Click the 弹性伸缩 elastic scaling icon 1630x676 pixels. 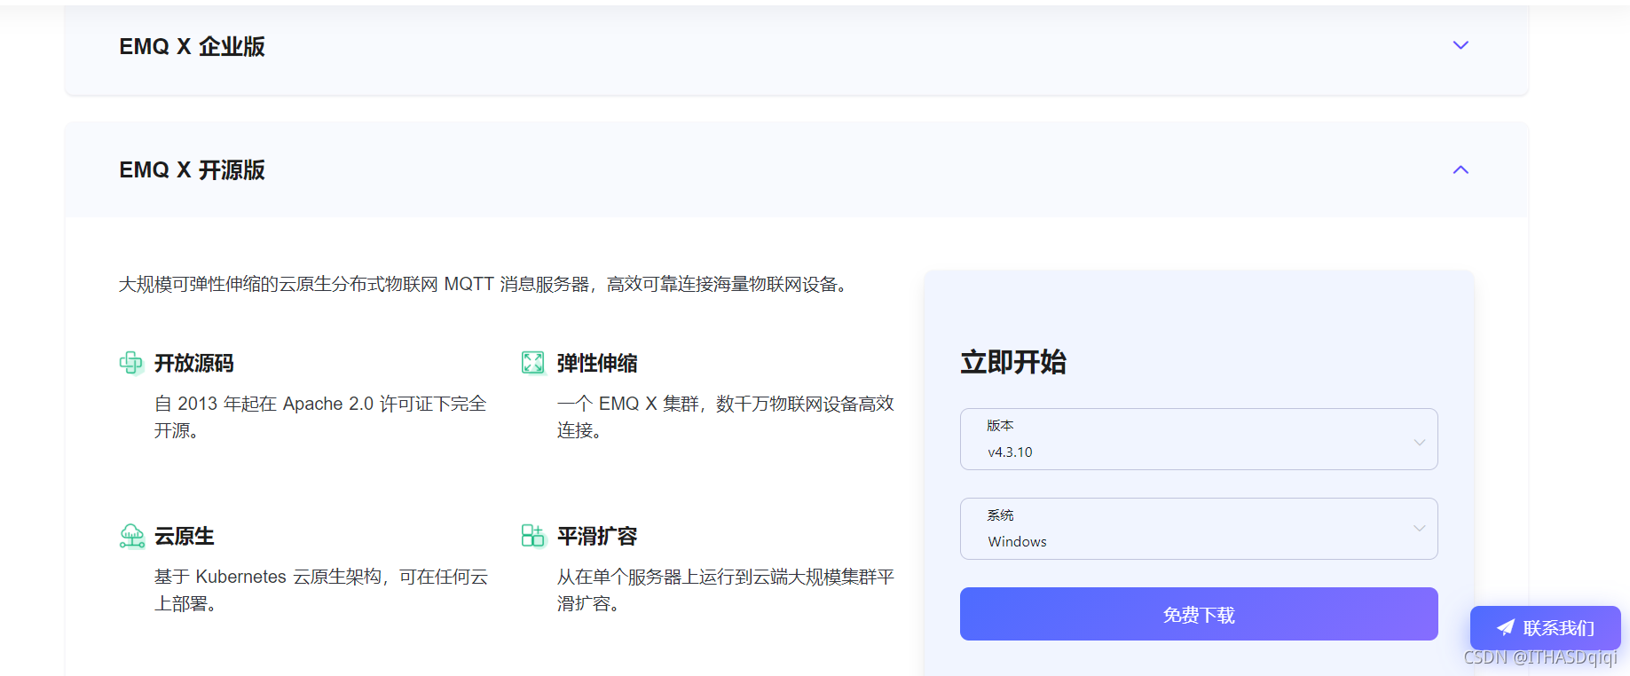tap(533, 363)
